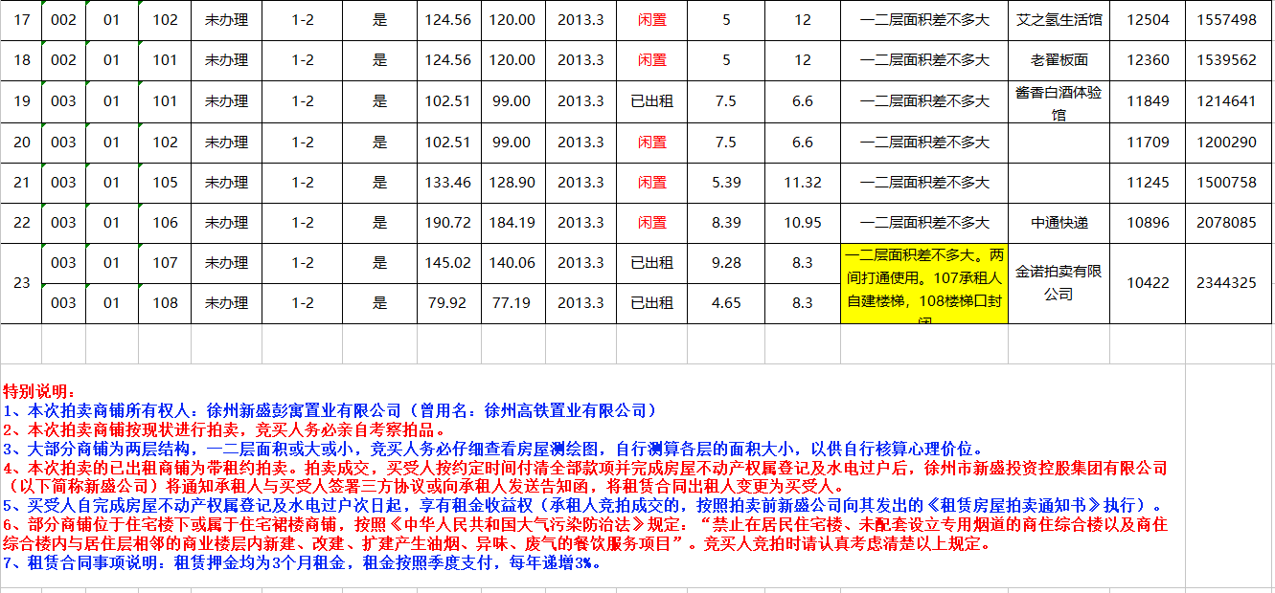The height and width of the screenshot is (593, 1275).
Task: Click the area cell showing 79.92
Action: [448, 303]
